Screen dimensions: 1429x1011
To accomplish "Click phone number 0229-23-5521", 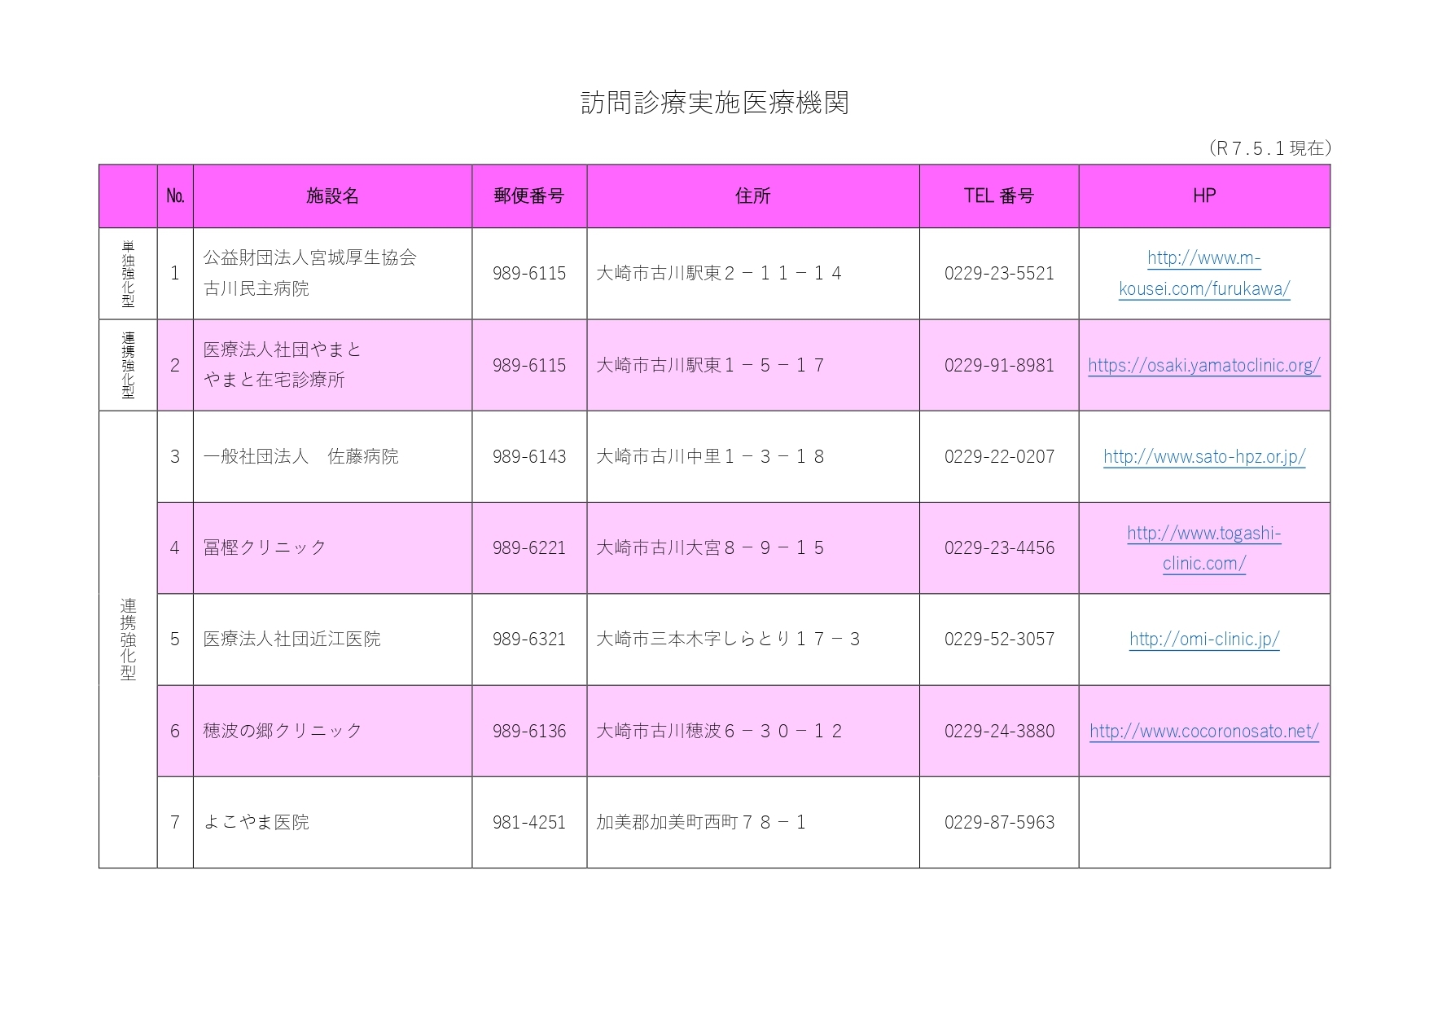I will coord(999,273).
